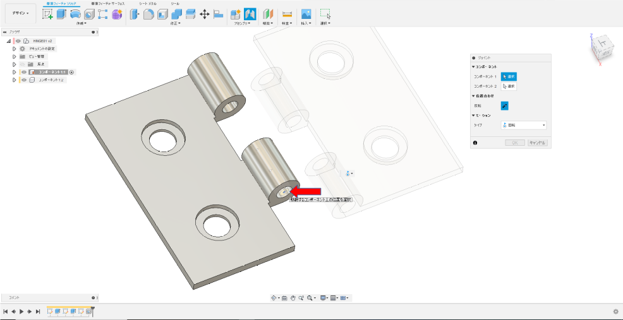
Task: Click the OK button in Joint dialog
Action: point(516,143)
